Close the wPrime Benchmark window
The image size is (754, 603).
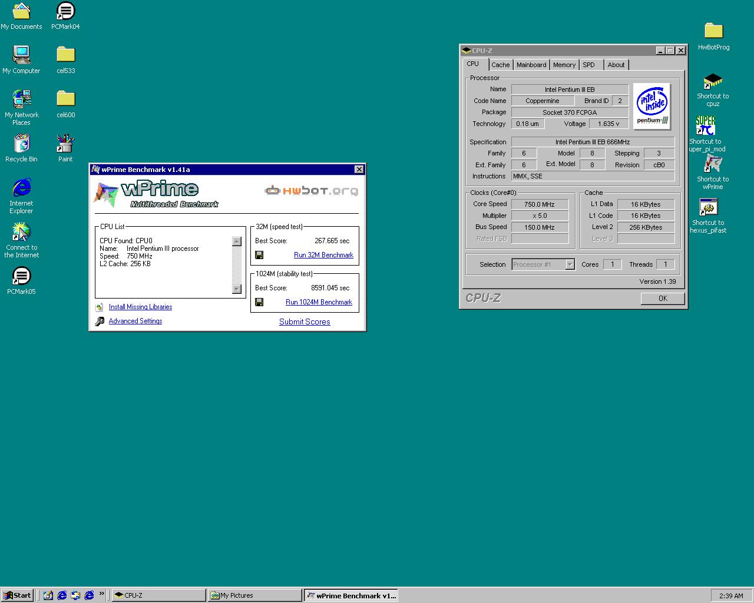pos(359,170)
